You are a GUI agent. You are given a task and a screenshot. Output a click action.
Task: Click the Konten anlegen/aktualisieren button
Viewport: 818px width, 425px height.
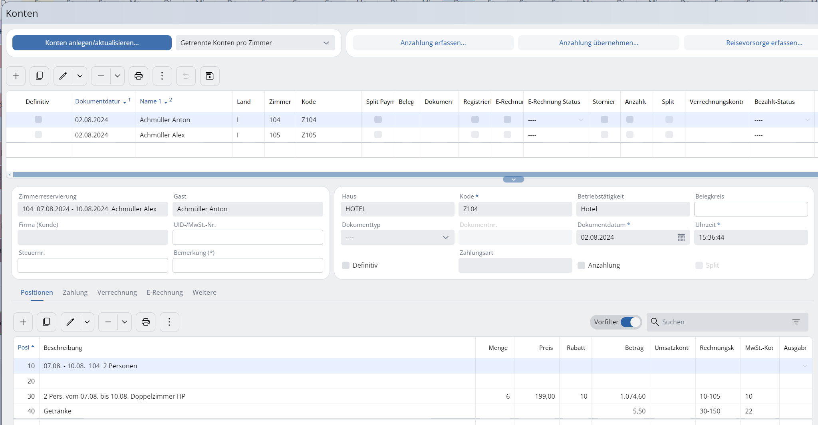click(92, 43)
